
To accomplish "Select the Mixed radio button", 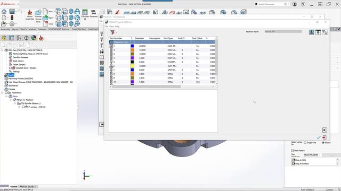I will 323,143.
